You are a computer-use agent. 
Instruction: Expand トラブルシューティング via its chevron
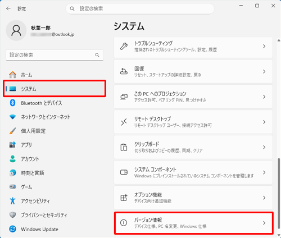[264, 46]
